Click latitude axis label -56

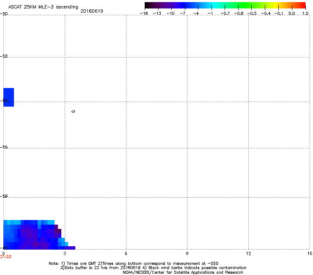pos(4,147)
